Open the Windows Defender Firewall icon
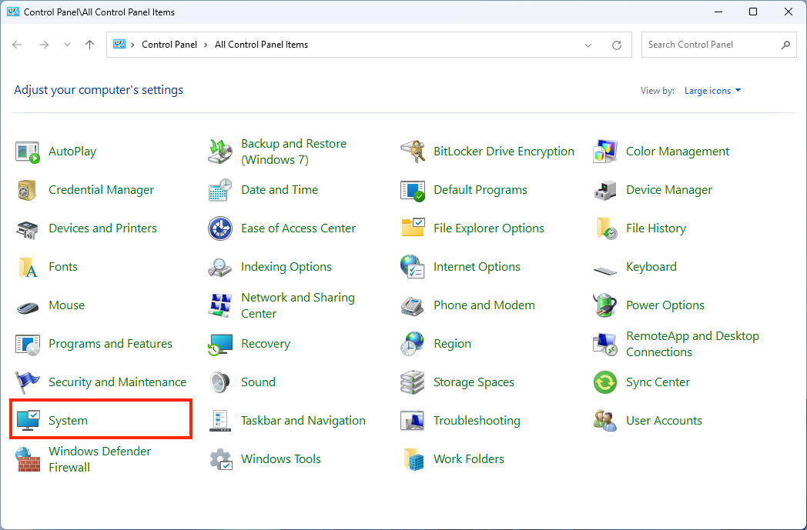The image size is (807, 530). (x=28, y=459)
